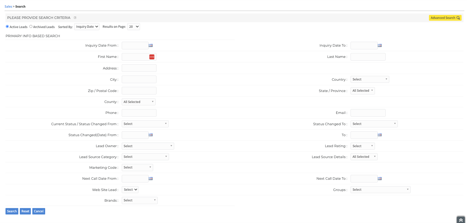
Task: Open the Inquiry Date To calendar picker
Action: (x=380, y=45)
